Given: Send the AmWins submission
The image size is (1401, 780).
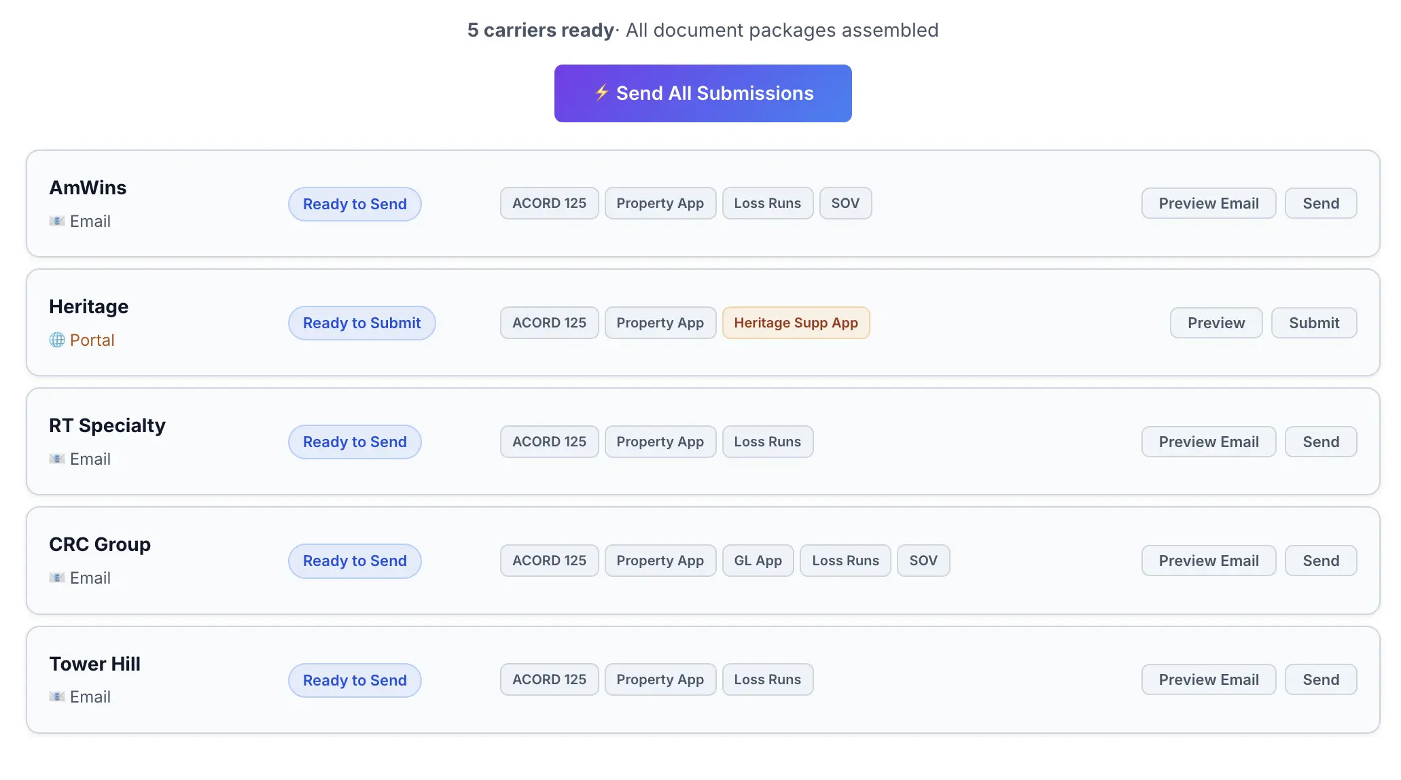Looking at the screenshot, I should 1320,203.
